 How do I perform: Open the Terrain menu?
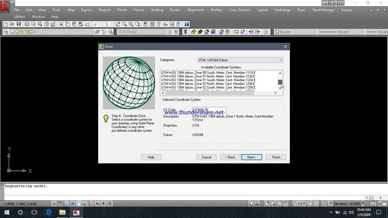tap(175, 10)
